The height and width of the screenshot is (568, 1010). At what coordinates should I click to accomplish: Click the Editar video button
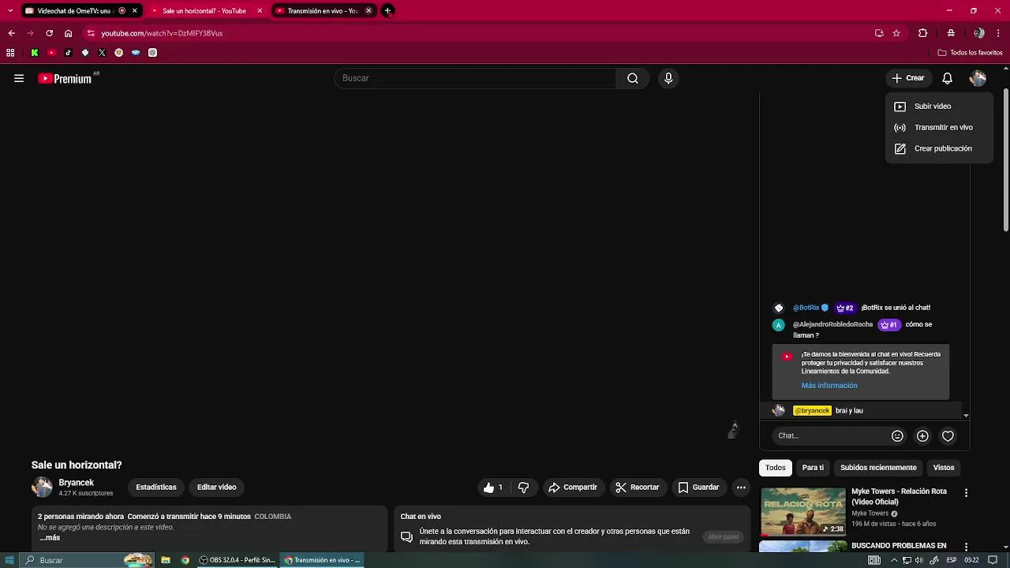pyautogui.click(x=217, y=488)
